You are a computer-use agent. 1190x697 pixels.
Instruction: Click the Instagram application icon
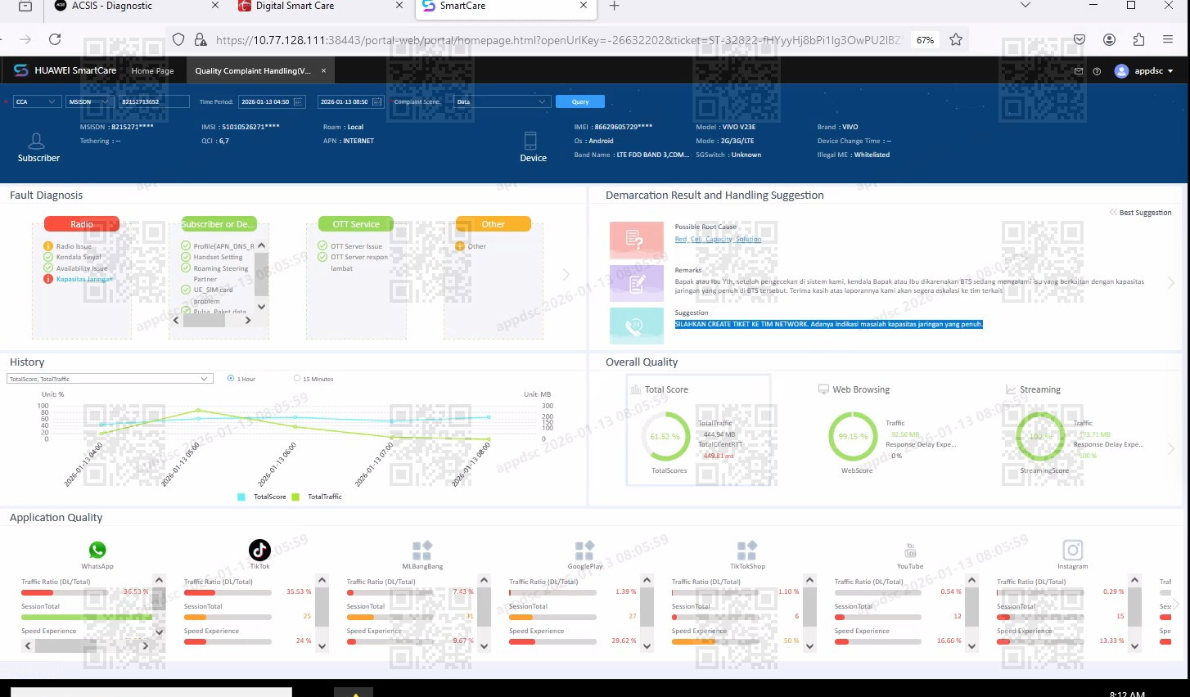point(1072,550)
